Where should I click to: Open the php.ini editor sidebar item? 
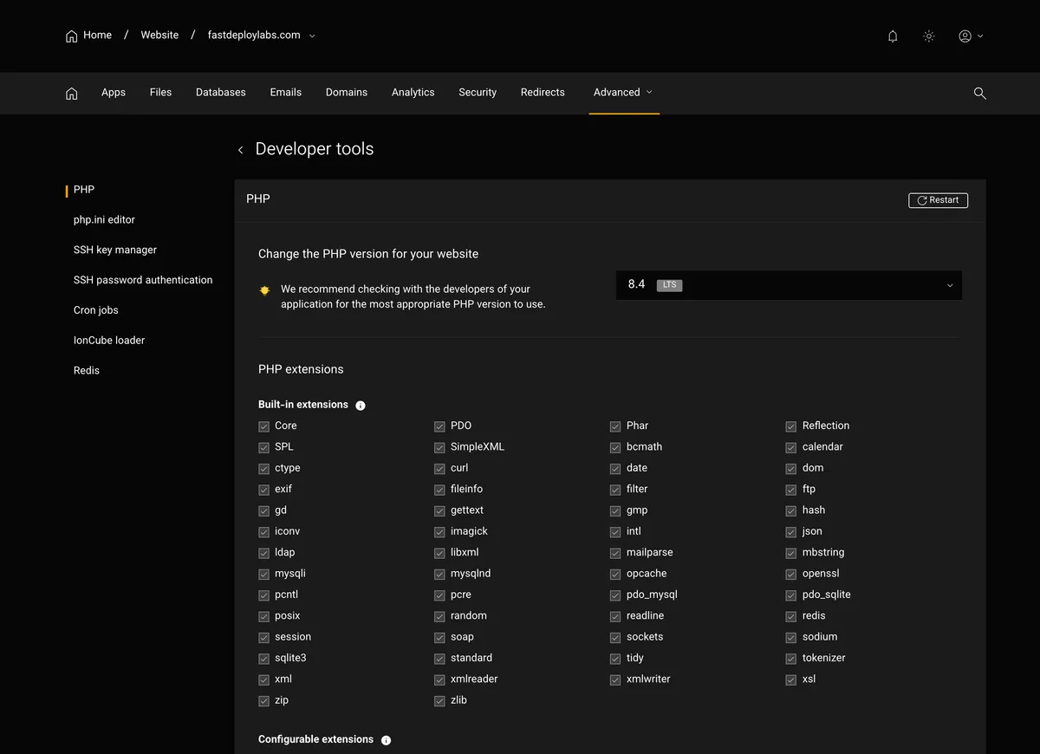[x=104, y=220]
